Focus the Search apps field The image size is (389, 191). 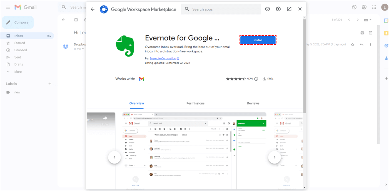221,9
